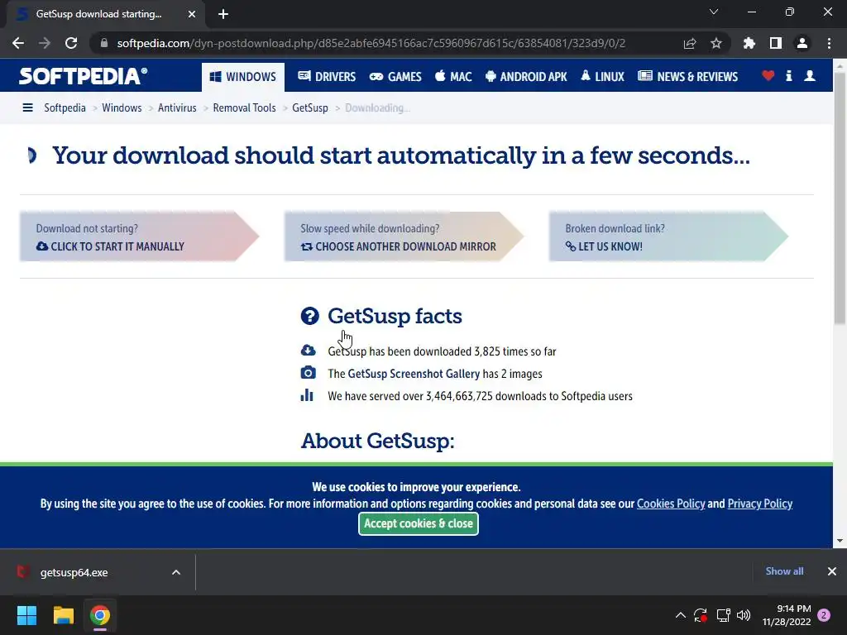
Task: Open the tab search chevron in title bar
Action: click(x=714, y=12)
